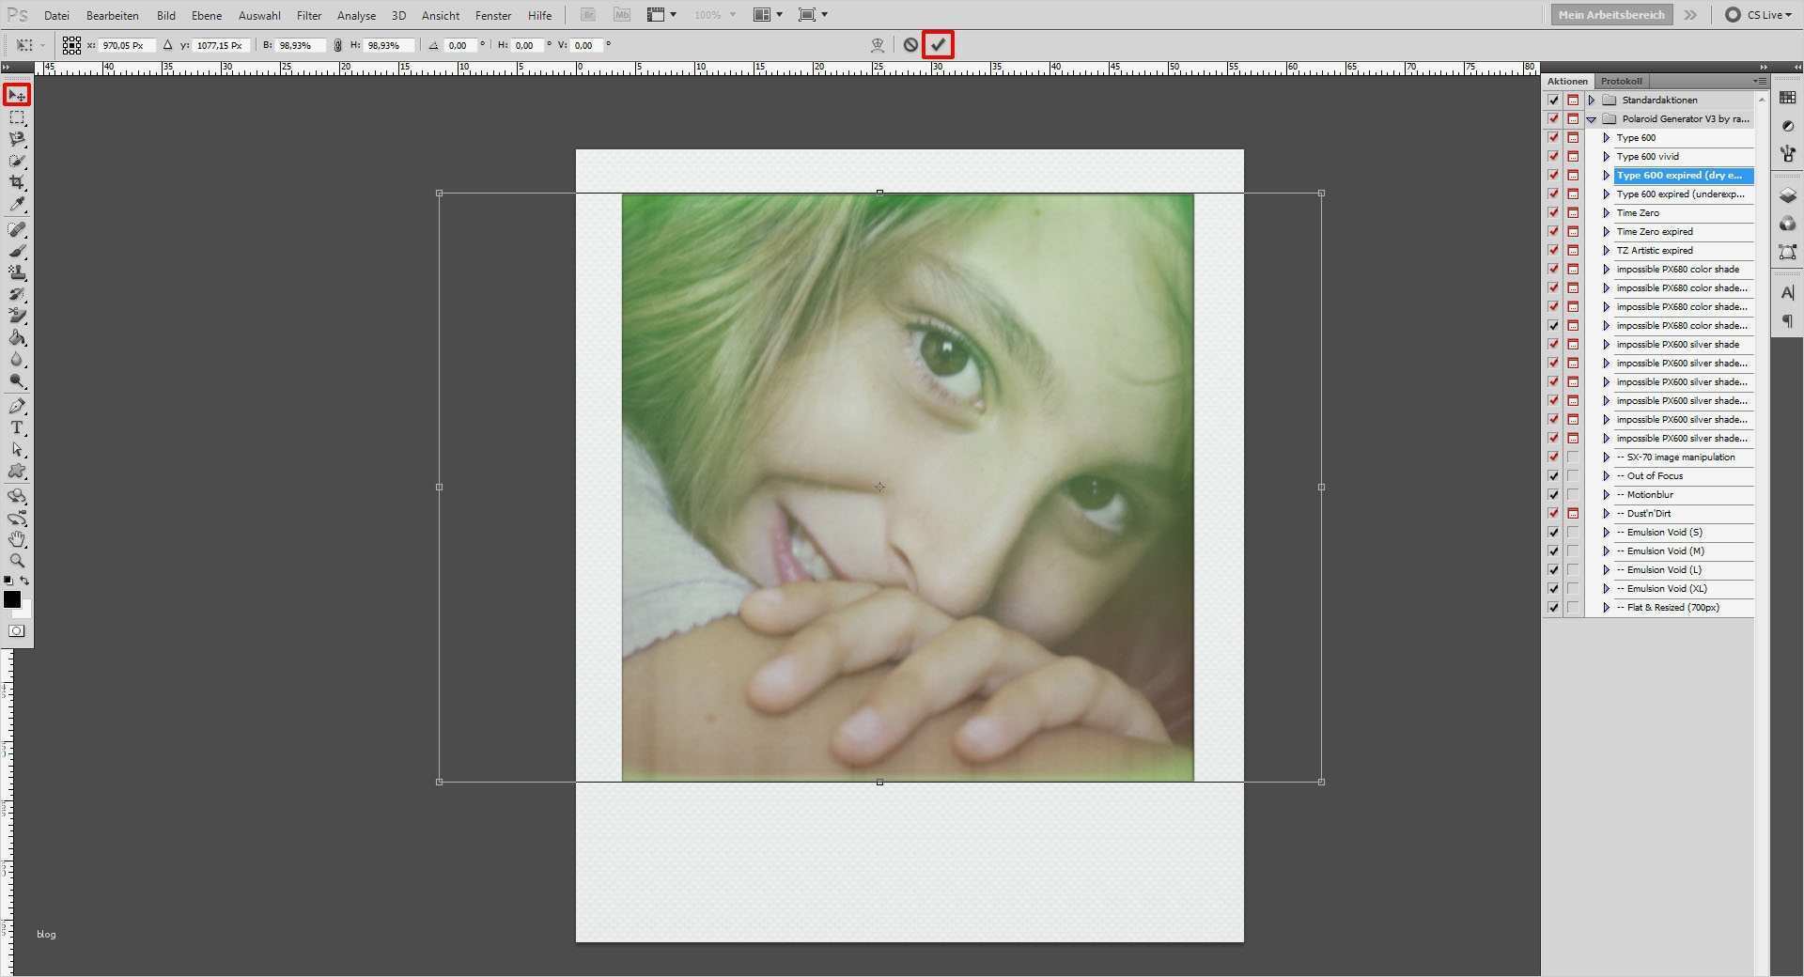Image resolution: width=1804 pixels, height=977 pixels.
Task: Select the Horizontal Type tool
Action: coord(17,428)
